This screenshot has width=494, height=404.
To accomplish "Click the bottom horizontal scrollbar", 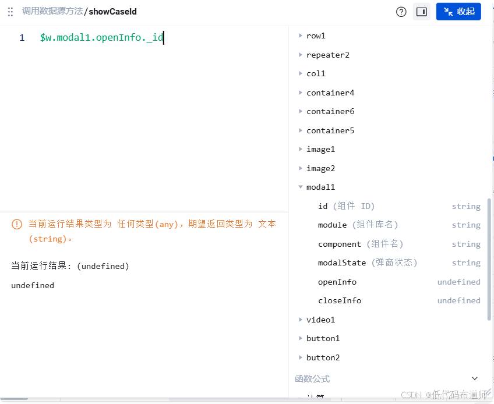I will pyautogui.click(x=14, y=399).
